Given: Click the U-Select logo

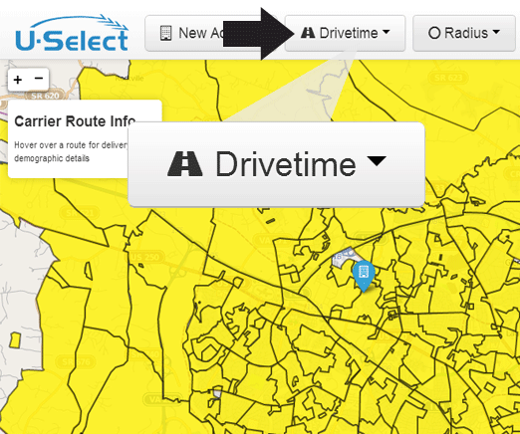Looking at the screenshot, I should pyautogui.click(x=72, y=33).
